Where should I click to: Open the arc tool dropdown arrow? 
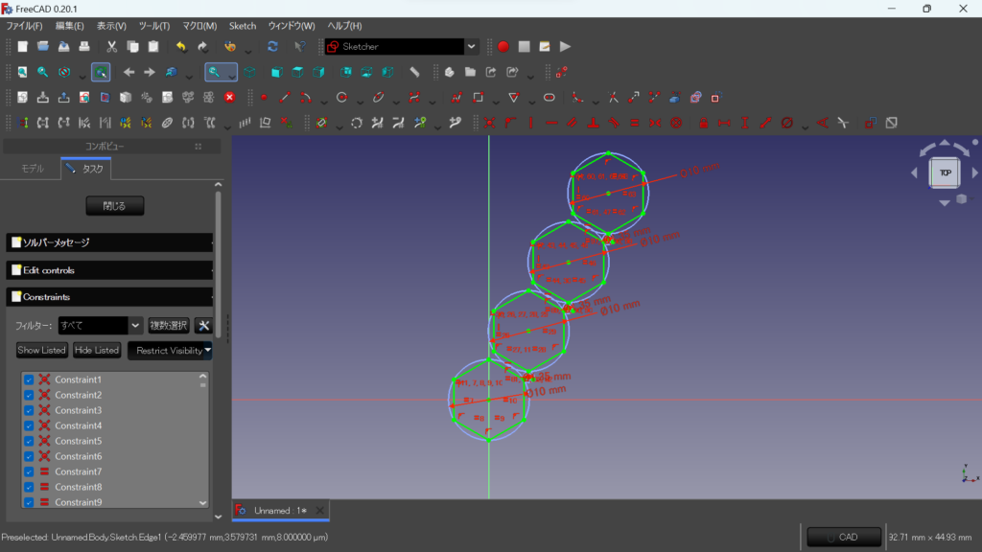[324, 100]
